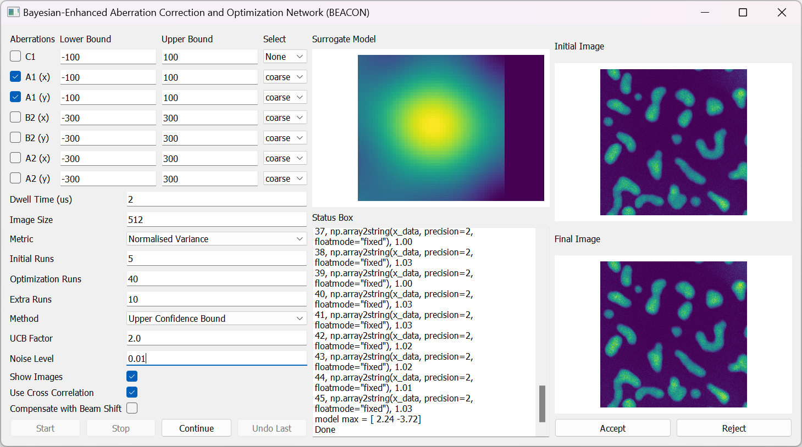Screen dimensions: 802x447
Task: Close the BEACON window
Action: (x=781, y=12)
